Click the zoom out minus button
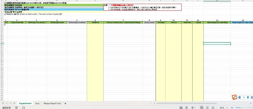Viewport: 253px width, 109px height. [x=232, y=107]
